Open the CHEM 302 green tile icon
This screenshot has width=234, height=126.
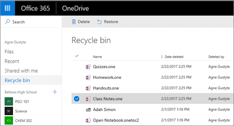pos(9,120)
